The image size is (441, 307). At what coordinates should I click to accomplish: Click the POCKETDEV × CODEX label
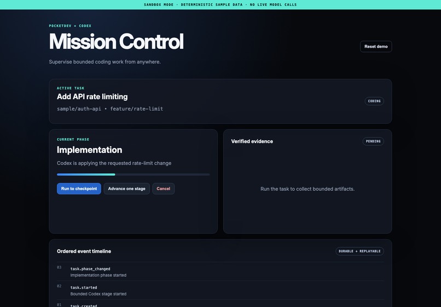click(x=70, y=26)
